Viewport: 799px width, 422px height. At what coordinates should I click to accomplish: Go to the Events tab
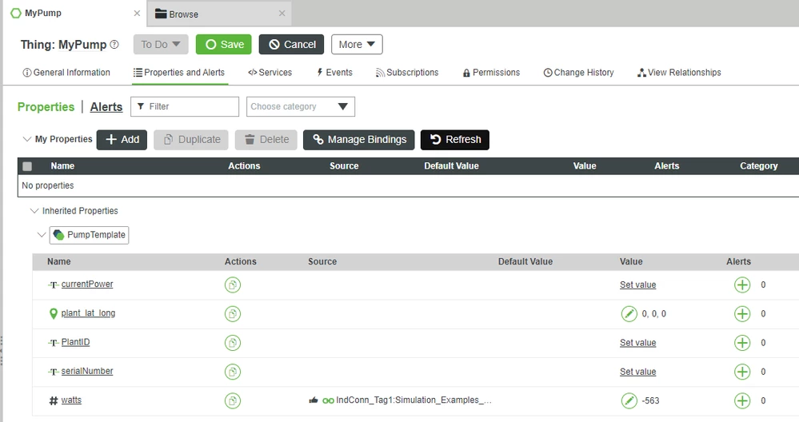point(334,72)
